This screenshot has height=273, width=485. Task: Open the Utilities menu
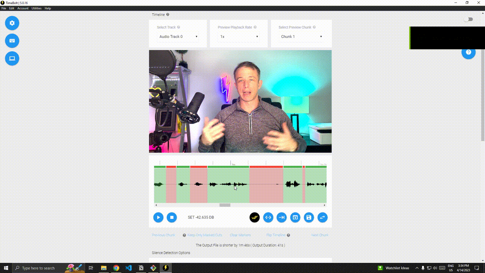36,8
